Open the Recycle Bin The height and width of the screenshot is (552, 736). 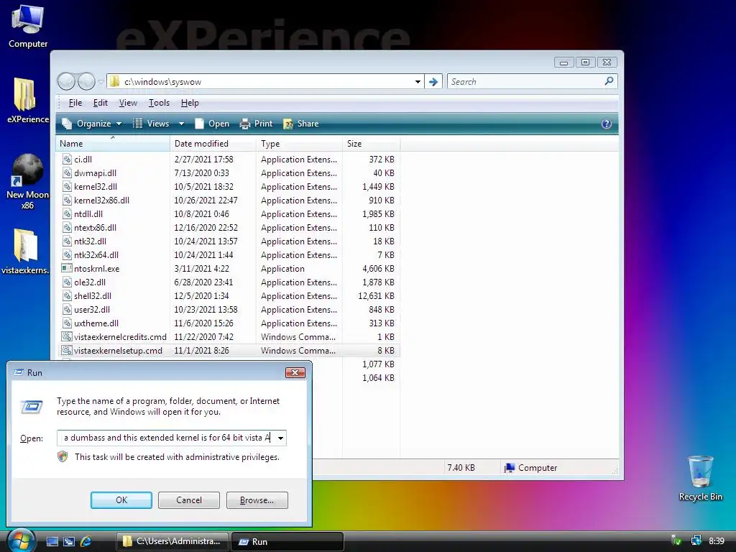(x=700, y=478)
